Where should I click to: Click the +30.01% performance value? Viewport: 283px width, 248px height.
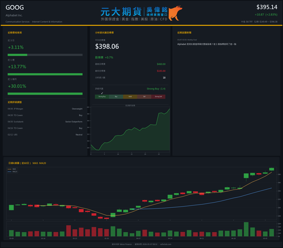17,86
